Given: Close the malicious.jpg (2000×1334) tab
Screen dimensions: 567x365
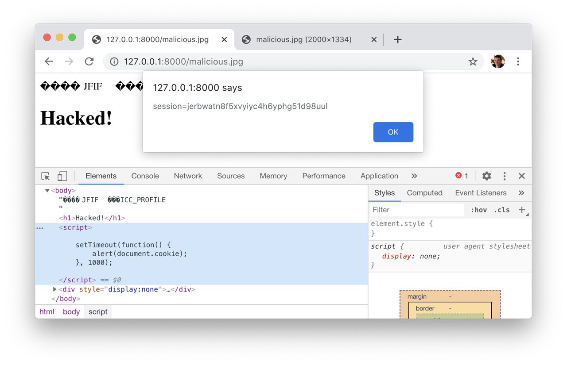Looking at the screenshot, I should 374,39.
